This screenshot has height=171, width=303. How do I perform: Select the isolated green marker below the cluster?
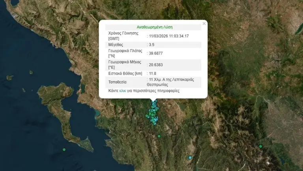coord(159,136)
